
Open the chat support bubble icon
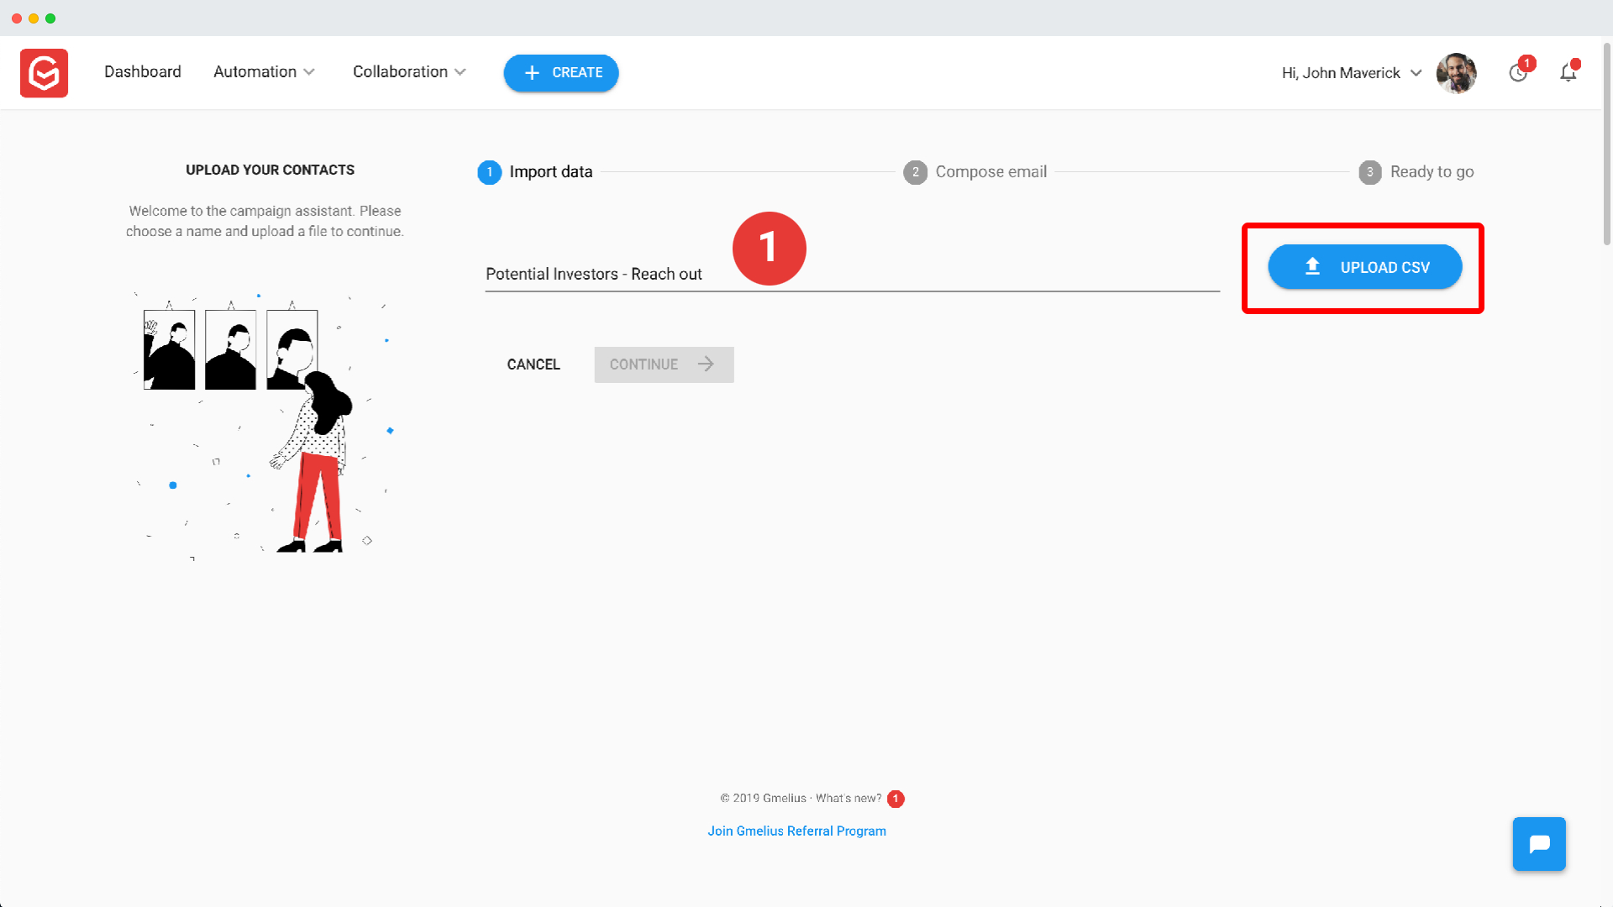1539,844
